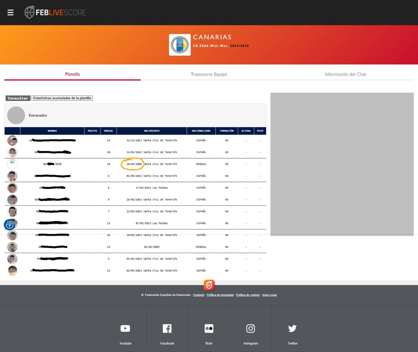Click the NACIONALIDAD column header

(201, 131)
